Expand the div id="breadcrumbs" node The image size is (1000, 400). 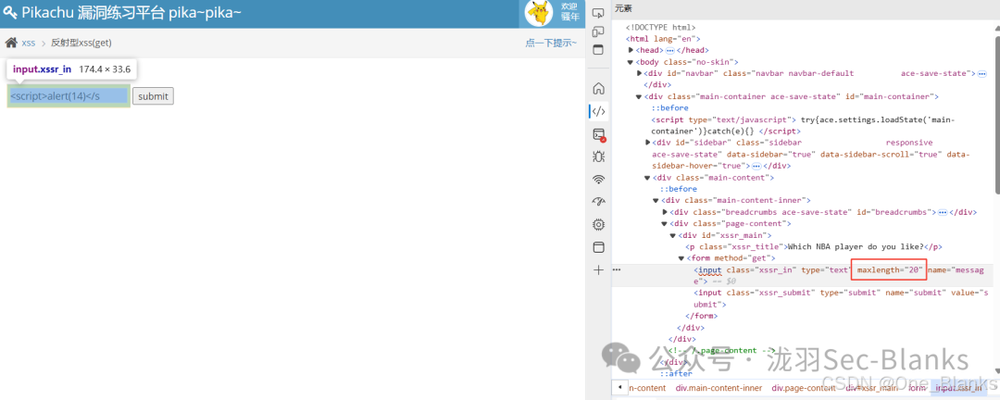[x=665, y=212]
